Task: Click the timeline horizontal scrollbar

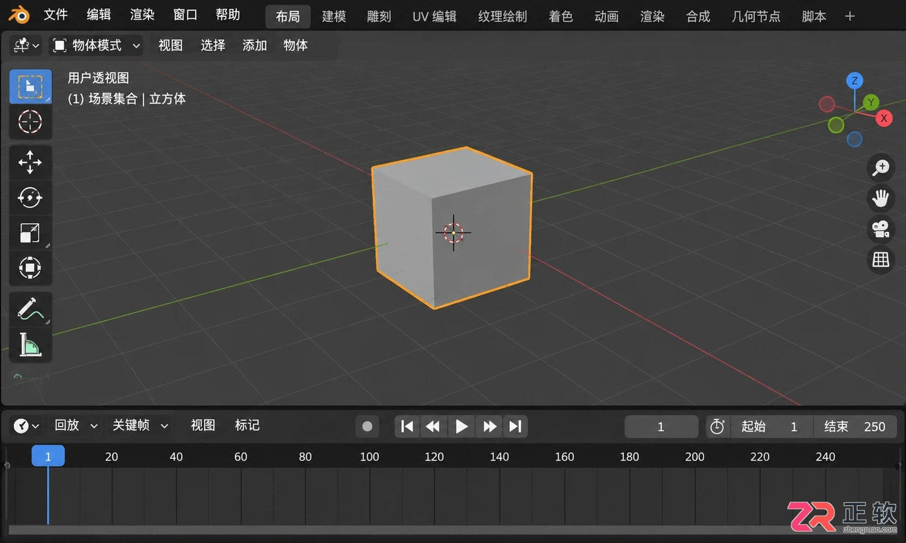Action: pyautogui.click(x=453, y=530)
